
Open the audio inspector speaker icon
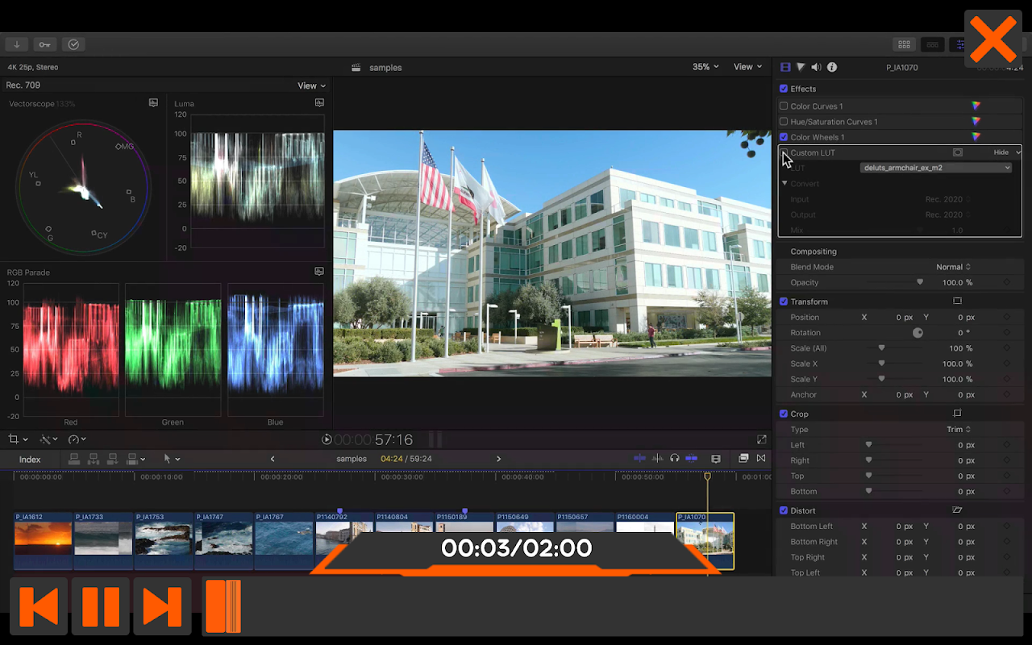tap(816, 68)
